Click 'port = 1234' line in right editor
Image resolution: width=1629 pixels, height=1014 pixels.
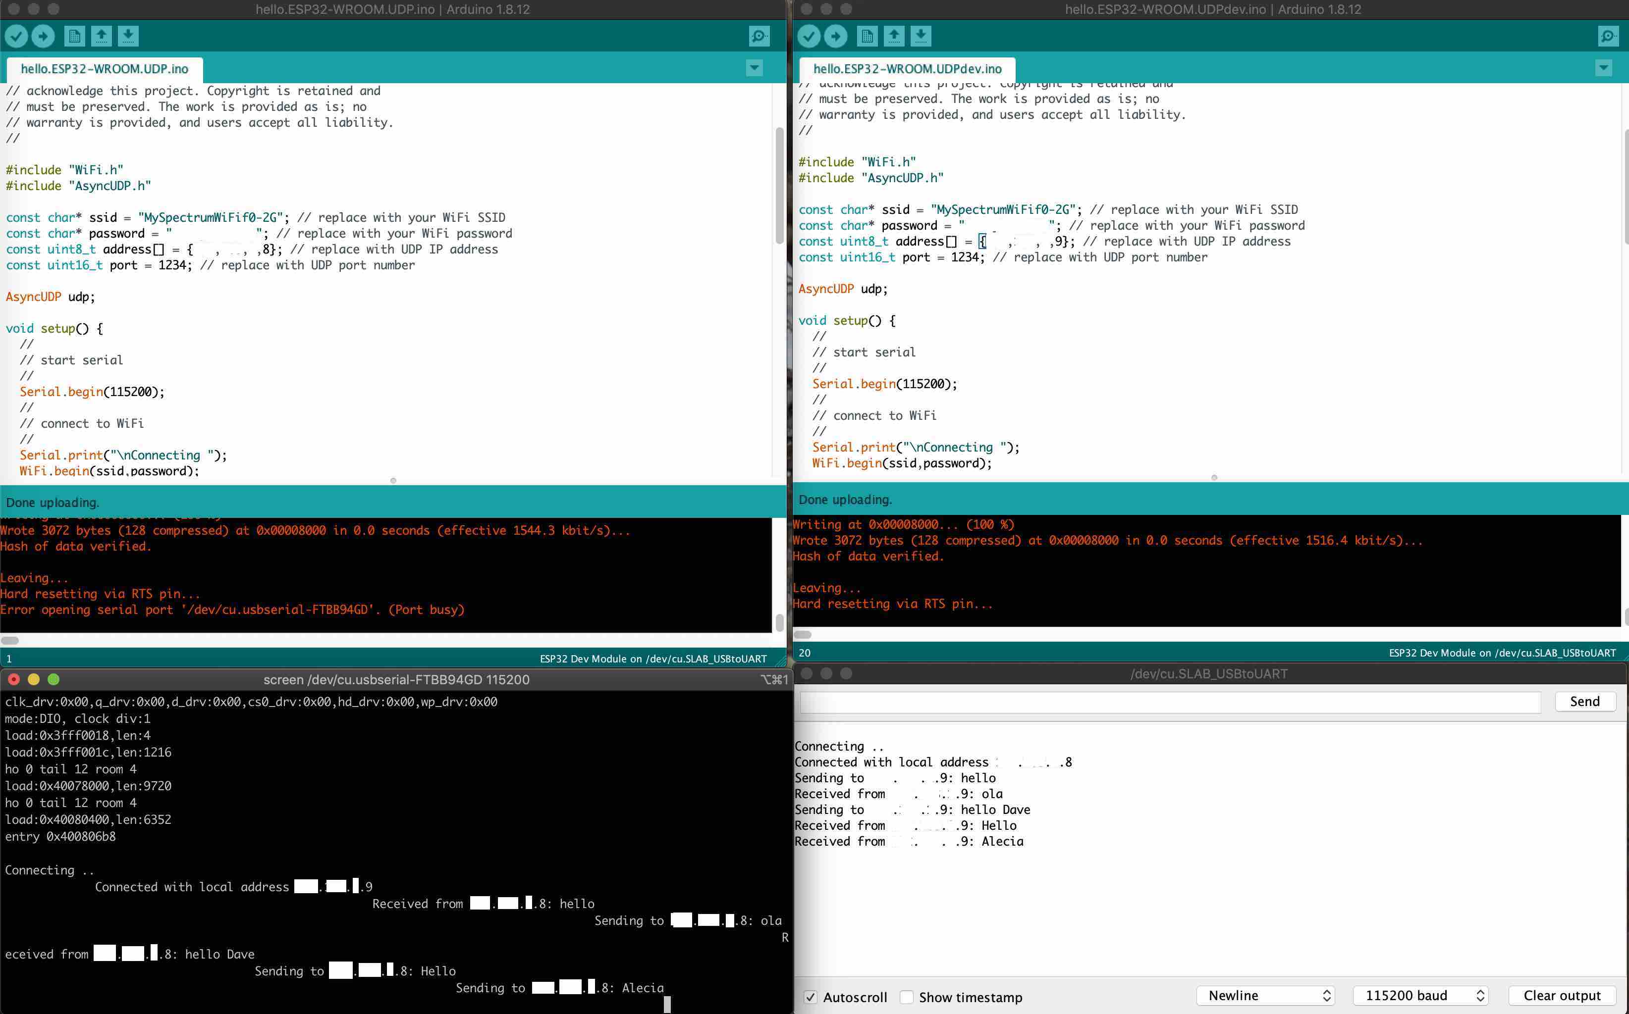[1002, 257]
